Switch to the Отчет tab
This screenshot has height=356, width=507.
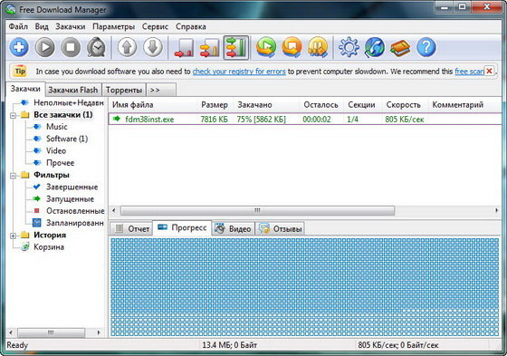coord(131,229)
